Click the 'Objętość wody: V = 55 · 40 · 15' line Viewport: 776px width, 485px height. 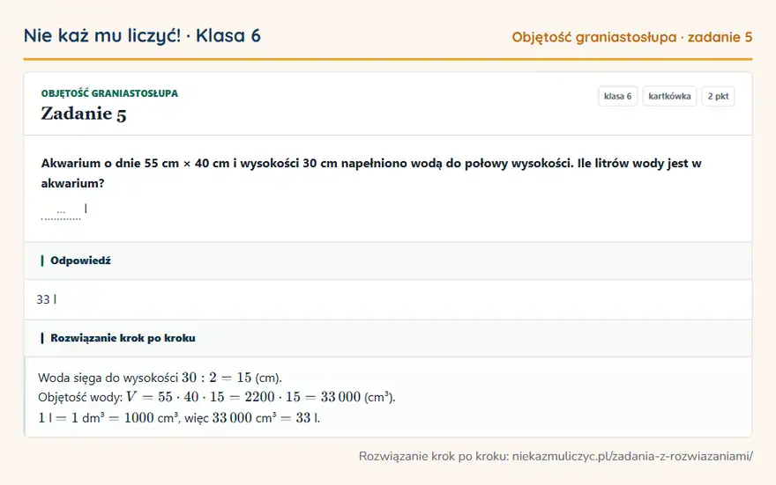click(x=217, y=397)
